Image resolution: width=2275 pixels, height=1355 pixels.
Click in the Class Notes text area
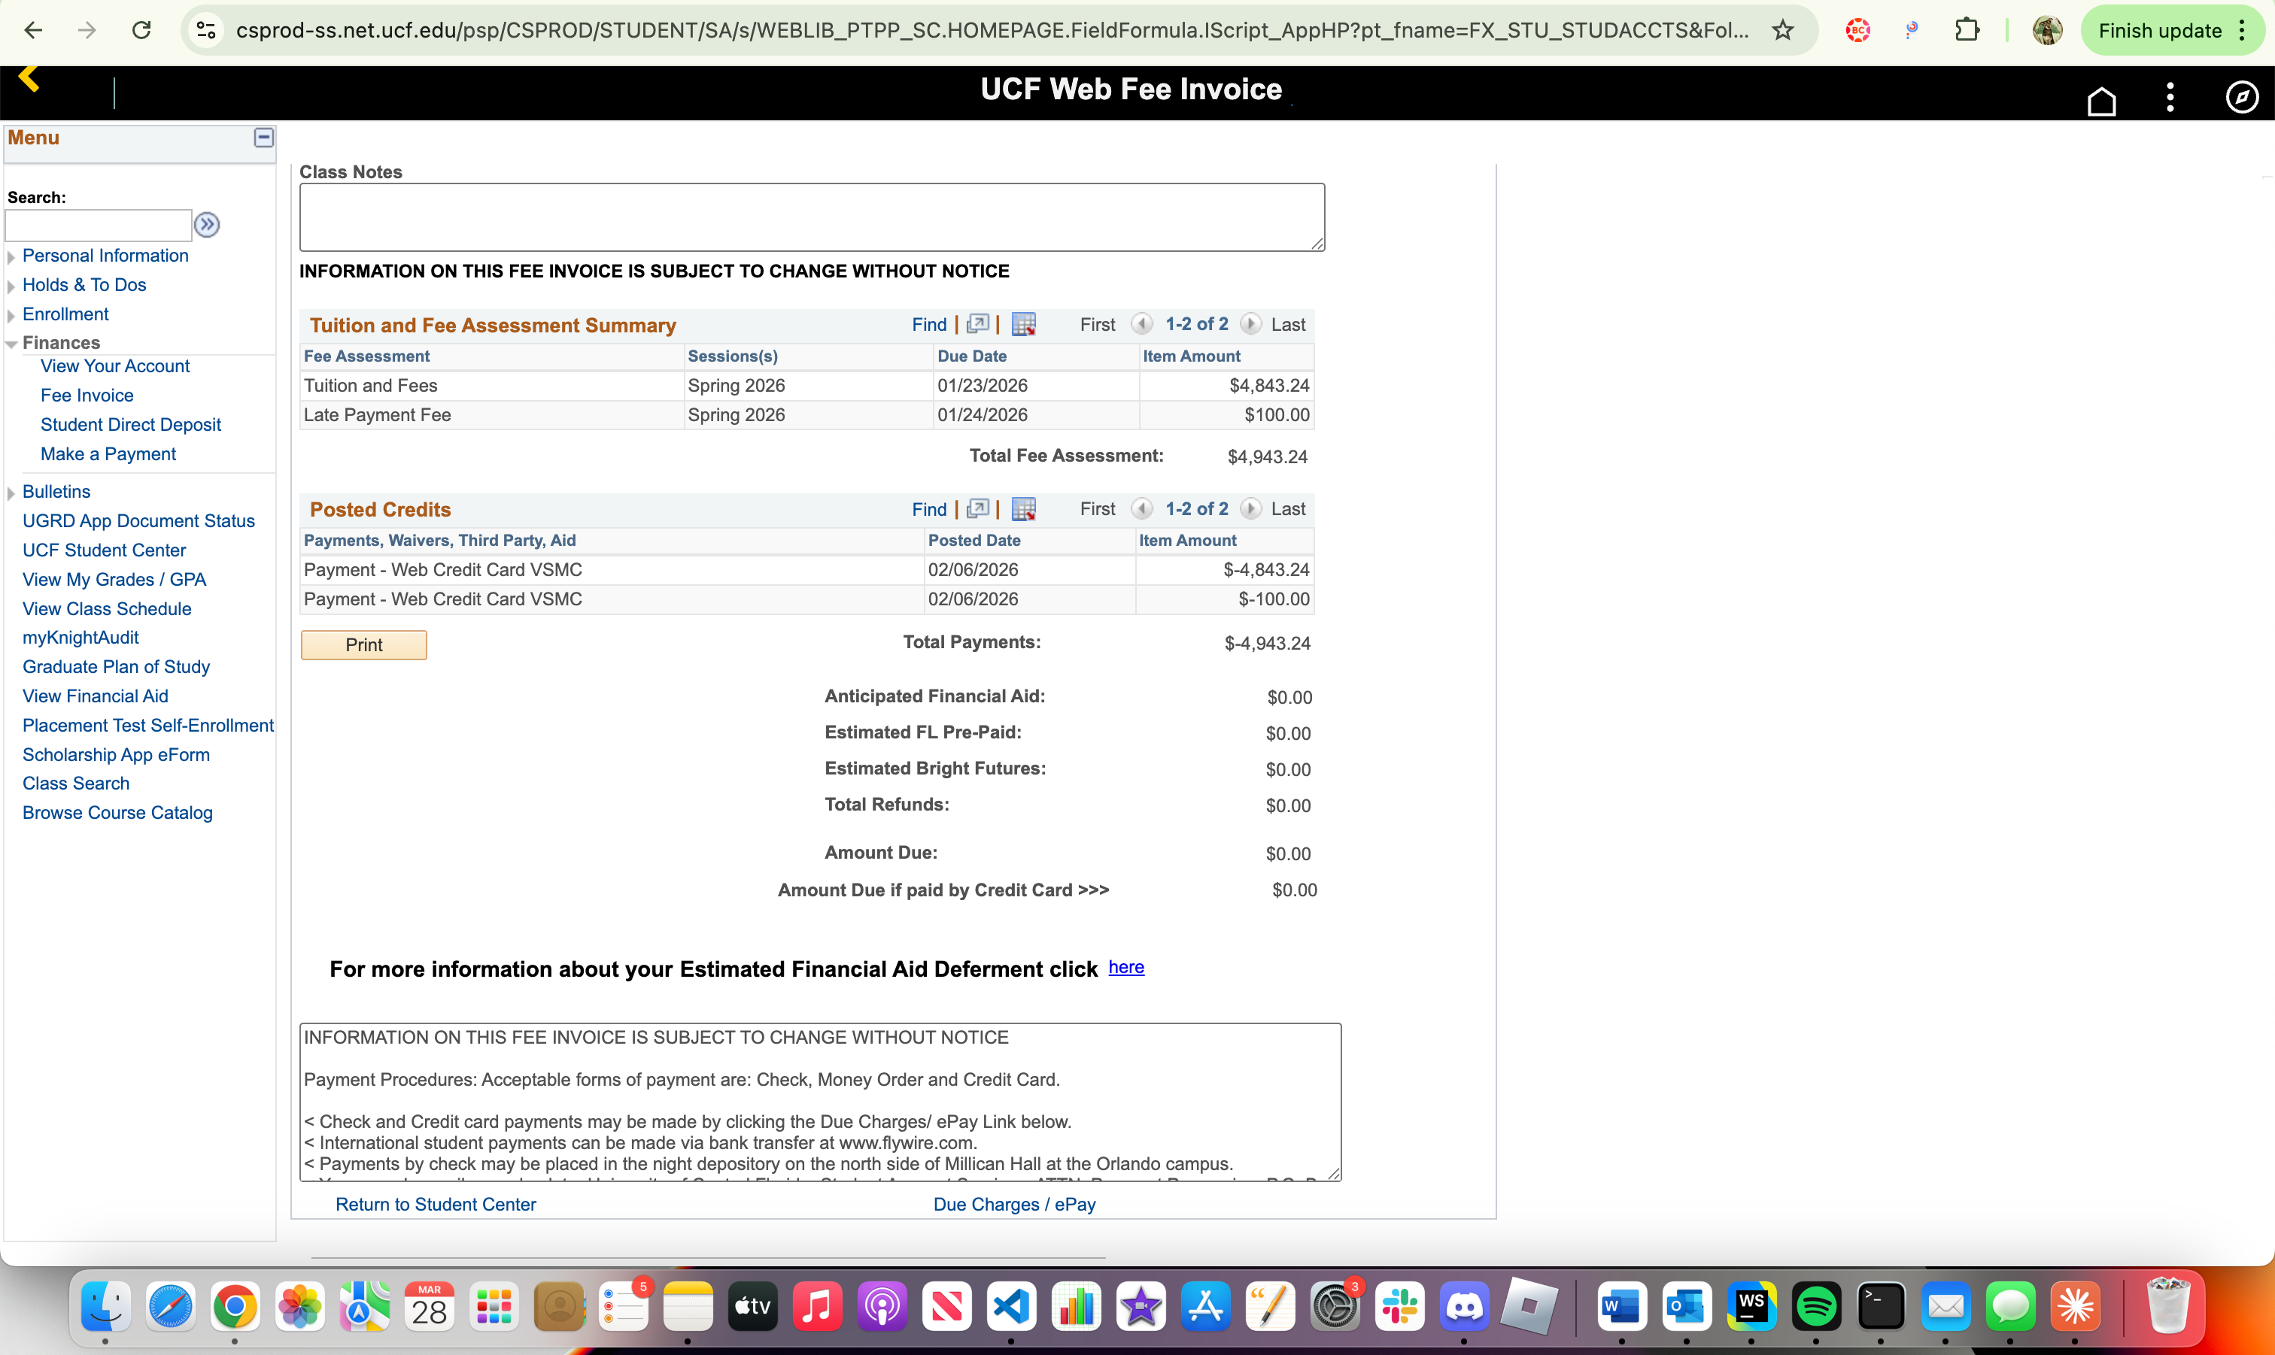coord(811,217)
